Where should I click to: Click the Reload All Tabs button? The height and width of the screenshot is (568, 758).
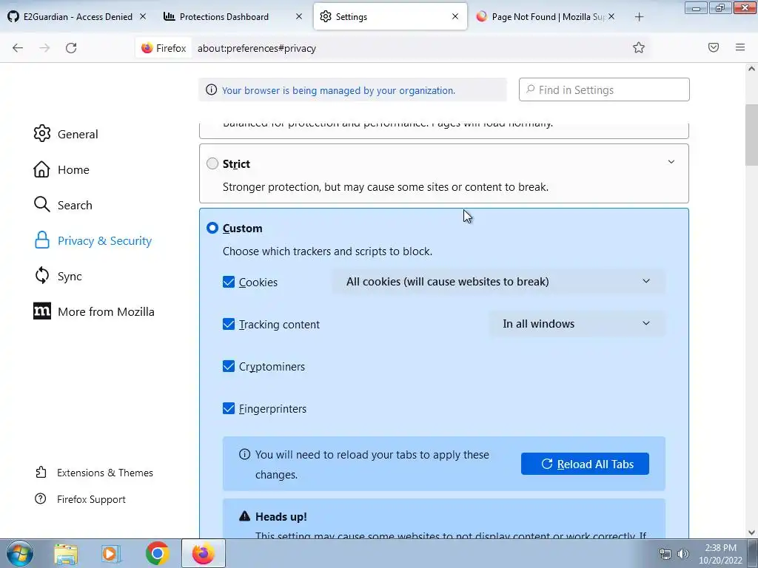[x=585, y=464]
